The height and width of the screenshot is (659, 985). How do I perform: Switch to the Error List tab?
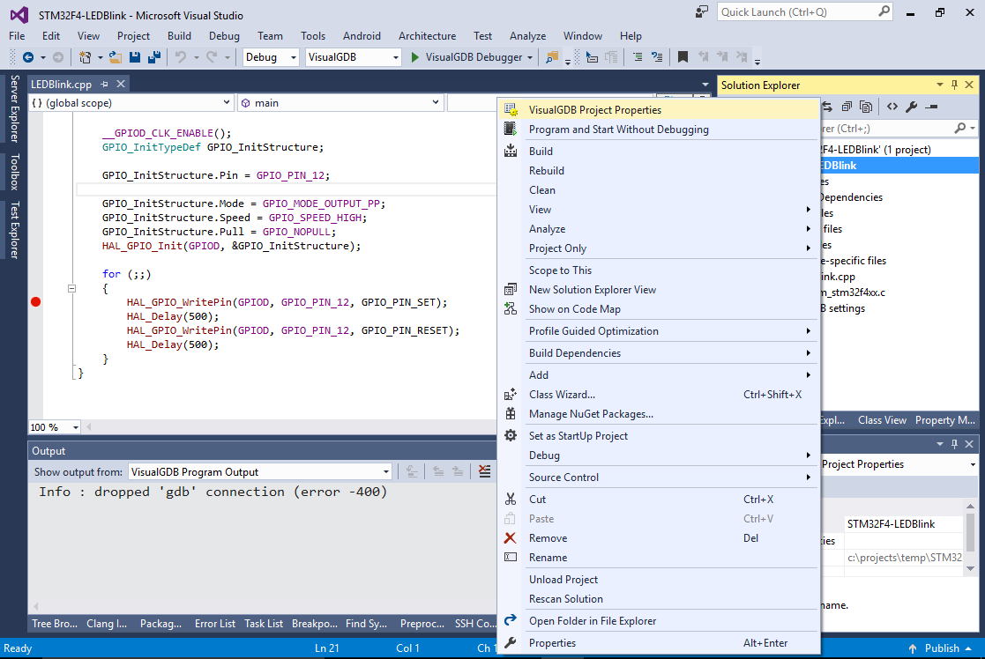point(215,623)
